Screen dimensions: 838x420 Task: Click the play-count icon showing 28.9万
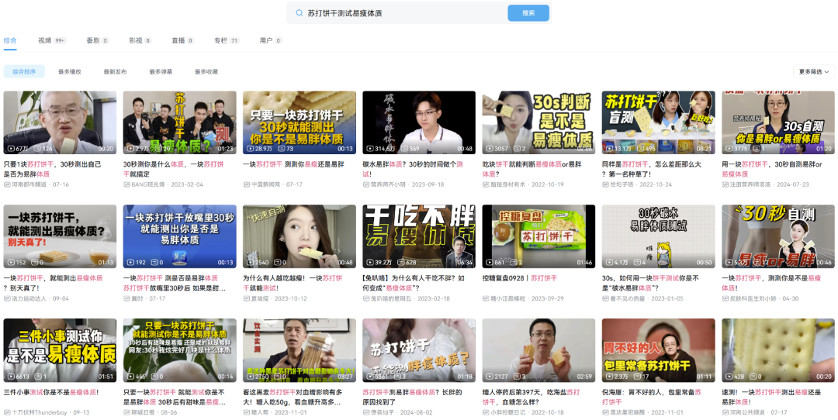pos(250,148)
